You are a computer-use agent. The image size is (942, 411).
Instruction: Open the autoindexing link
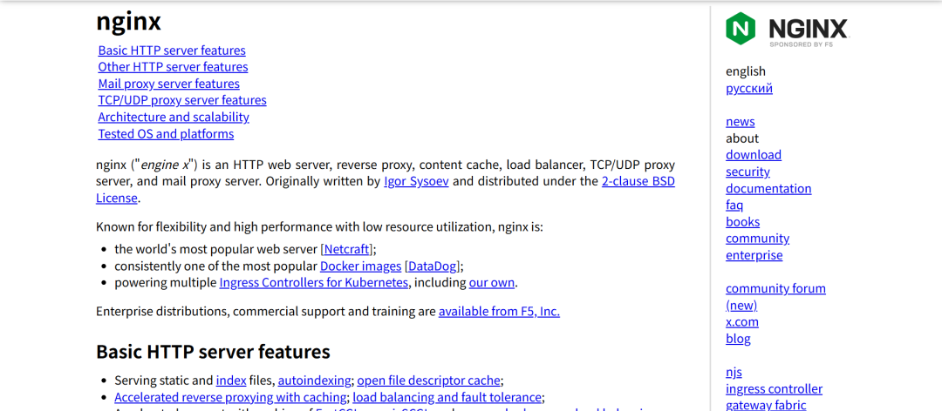[x=314, y=380]
